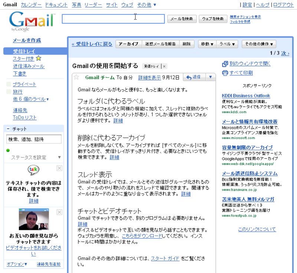Click 迷惑メールを報告 button

(160, 44)
